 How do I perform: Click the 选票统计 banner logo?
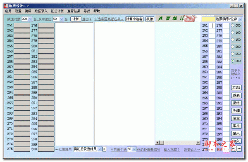pyautogui.click(x=176, y=19)
